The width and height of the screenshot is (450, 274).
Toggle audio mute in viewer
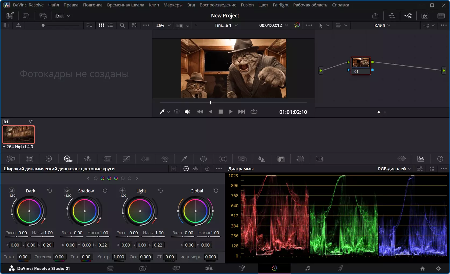point(187,112)
